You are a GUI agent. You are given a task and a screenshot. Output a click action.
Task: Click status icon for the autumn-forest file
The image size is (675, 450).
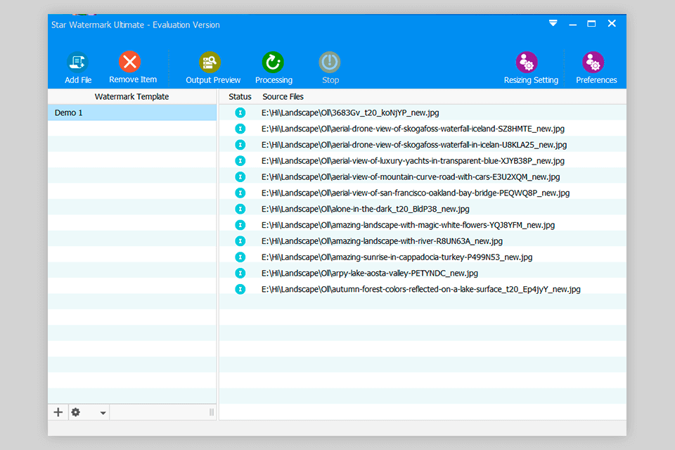click(x=240, y=290)
